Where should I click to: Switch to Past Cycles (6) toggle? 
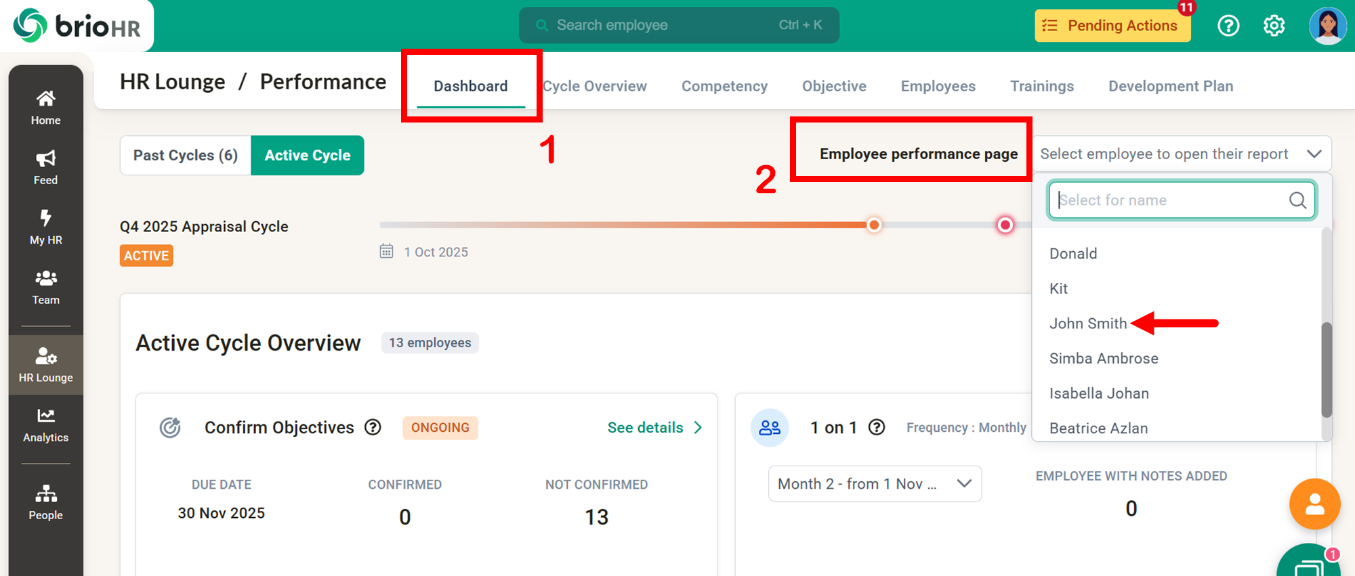pyautogui.click(x=186, y=155)
